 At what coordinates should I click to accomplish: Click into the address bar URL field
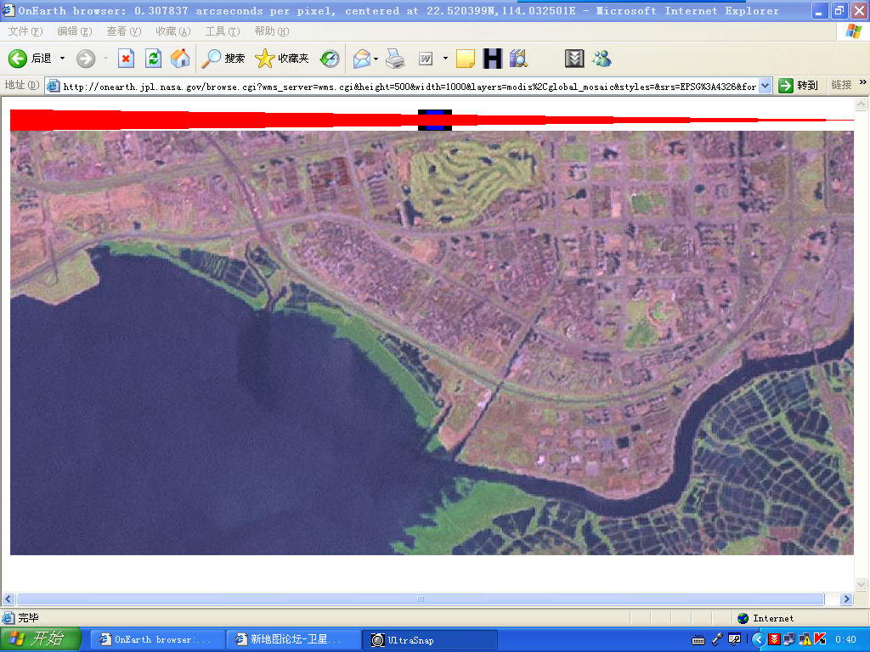(x=408, y=86)
